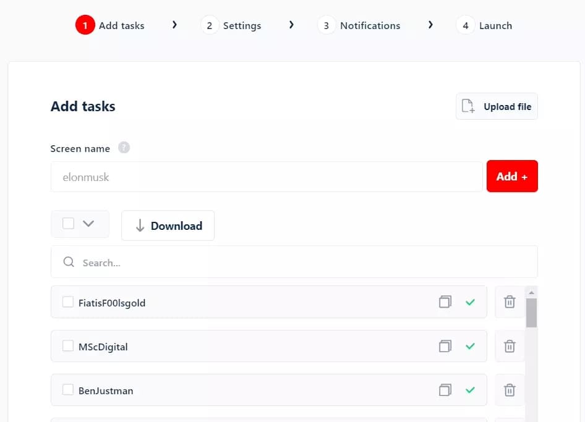The image size is (585, 422).
Task: Copy the BenJustman screen name
Action: click(445, 390)
